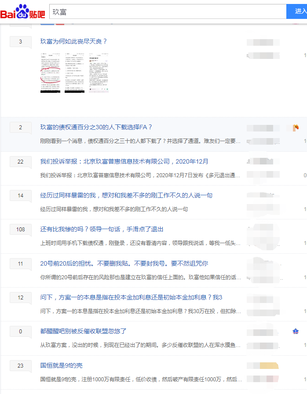This screenshot has height=394, width=307.
Task: Click reply count 3 box
Action: [x=21, y=42]
